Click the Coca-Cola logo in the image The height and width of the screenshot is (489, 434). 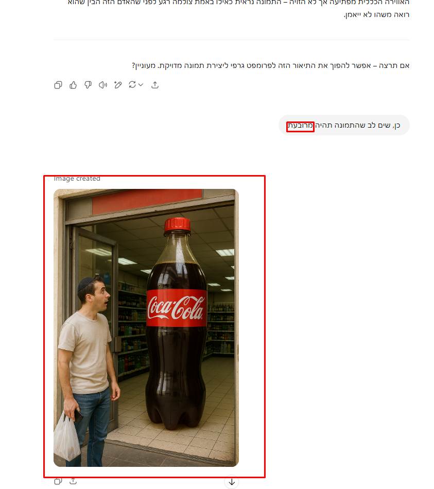(x=175, y=307)
